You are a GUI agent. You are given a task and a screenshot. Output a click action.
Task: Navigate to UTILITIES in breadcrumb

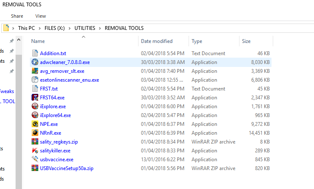pyautogui.click(x=85, y=28)
